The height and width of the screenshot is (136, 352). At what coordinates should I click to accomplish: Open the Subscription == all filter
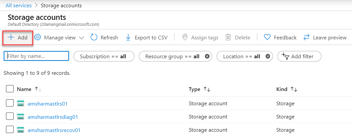coord(104,56)
